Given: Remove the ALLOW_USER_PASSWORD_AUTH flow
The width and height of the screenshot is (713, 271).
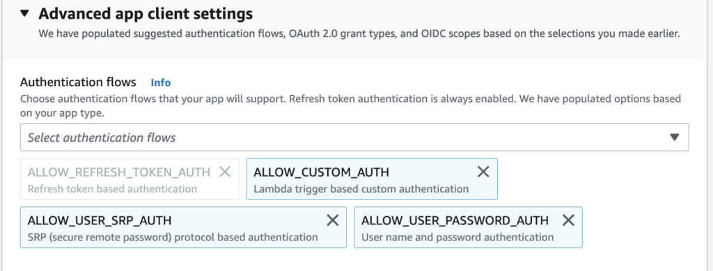Looking at the screenshot, I should pyautogui.click(x=568, y=220).
